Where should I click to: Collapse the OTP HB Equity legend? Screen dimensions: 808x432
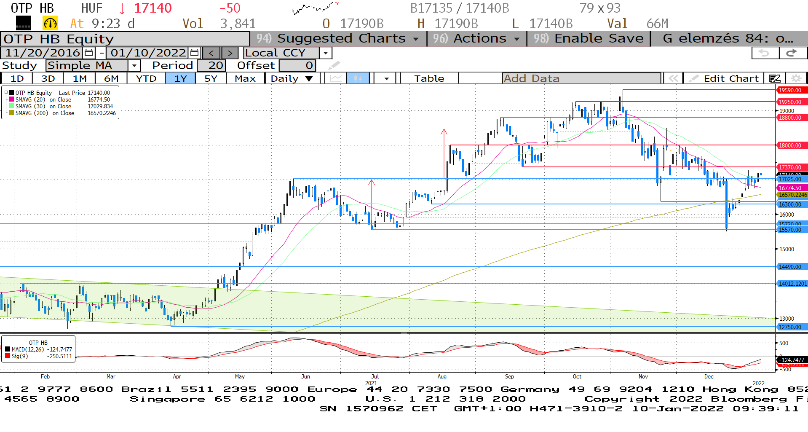pos(6,93)
